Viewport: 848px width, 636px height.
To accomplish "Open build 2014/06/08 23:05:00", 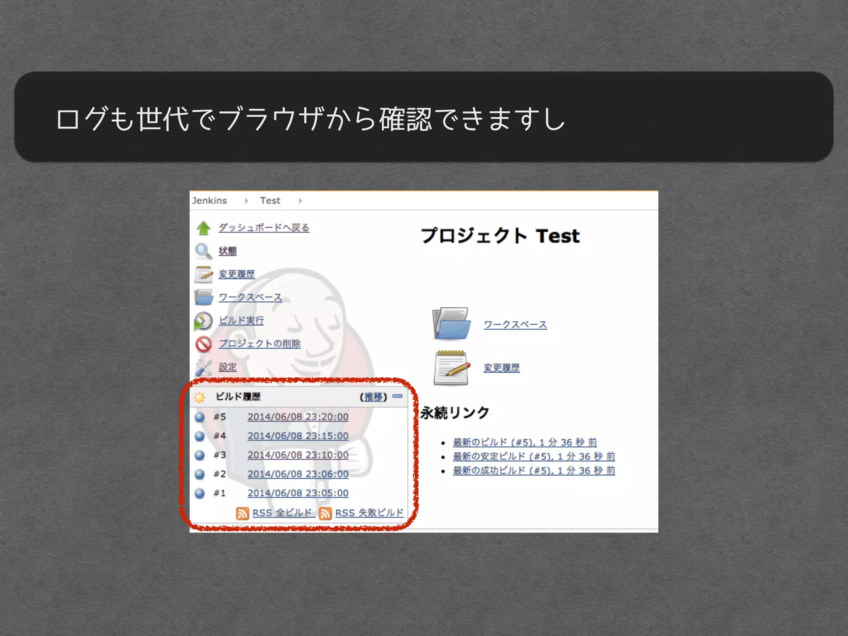I will point(298,493).
